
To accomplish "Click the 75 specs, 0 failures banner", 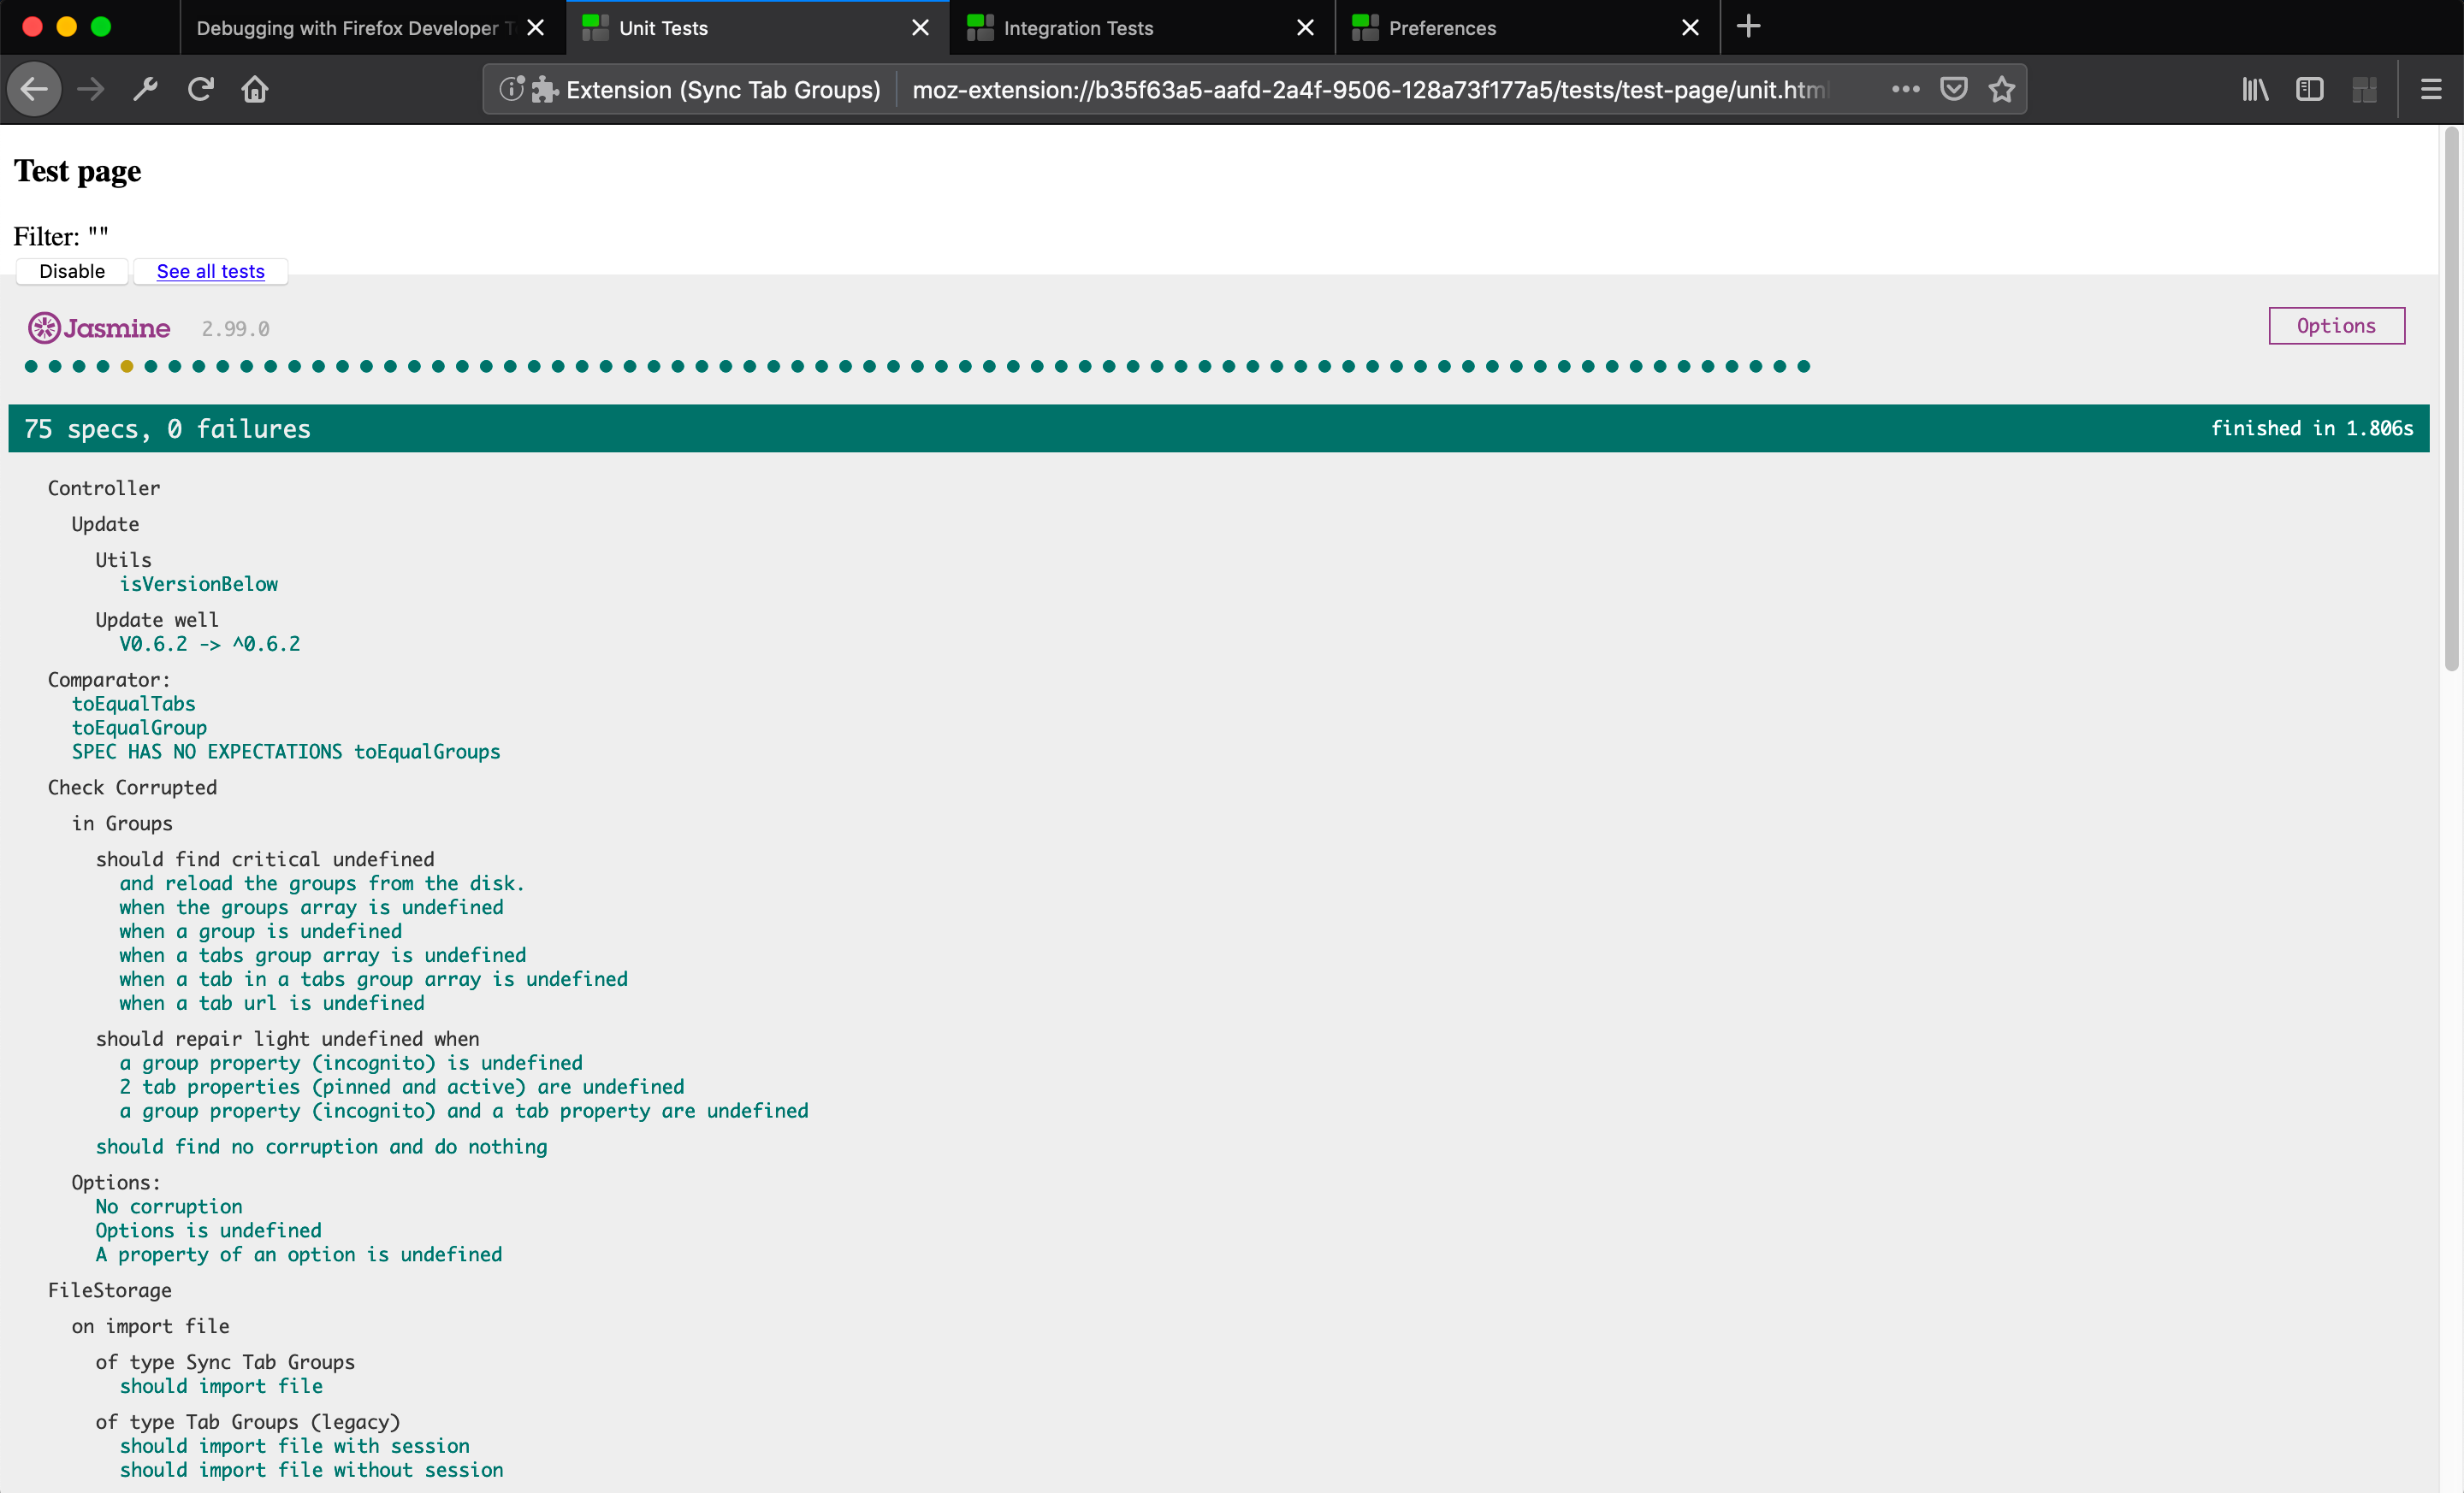I will click(x=1219, y=428).
